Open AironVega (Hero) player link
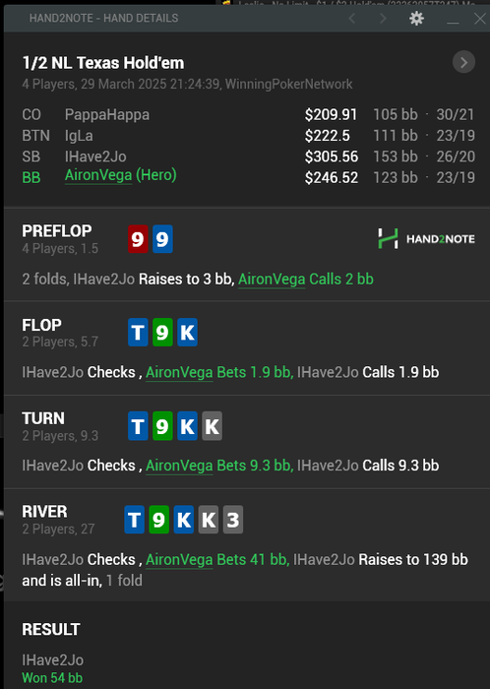Viewport: 490px width, 689px height. (x=121, y=175)
